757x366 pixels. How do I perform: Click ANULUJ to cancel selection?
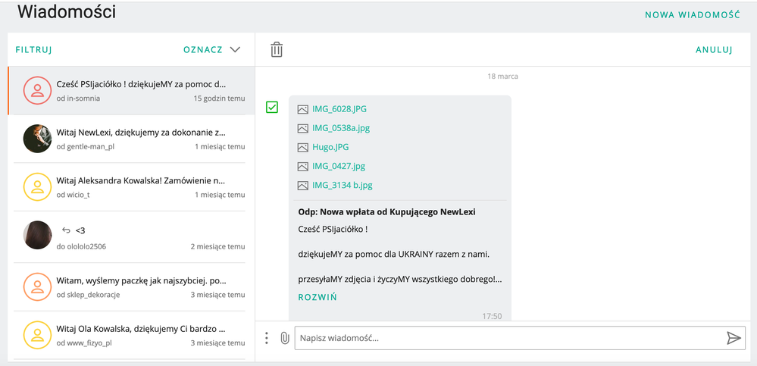pyautogui.click(x=714, y=50)
